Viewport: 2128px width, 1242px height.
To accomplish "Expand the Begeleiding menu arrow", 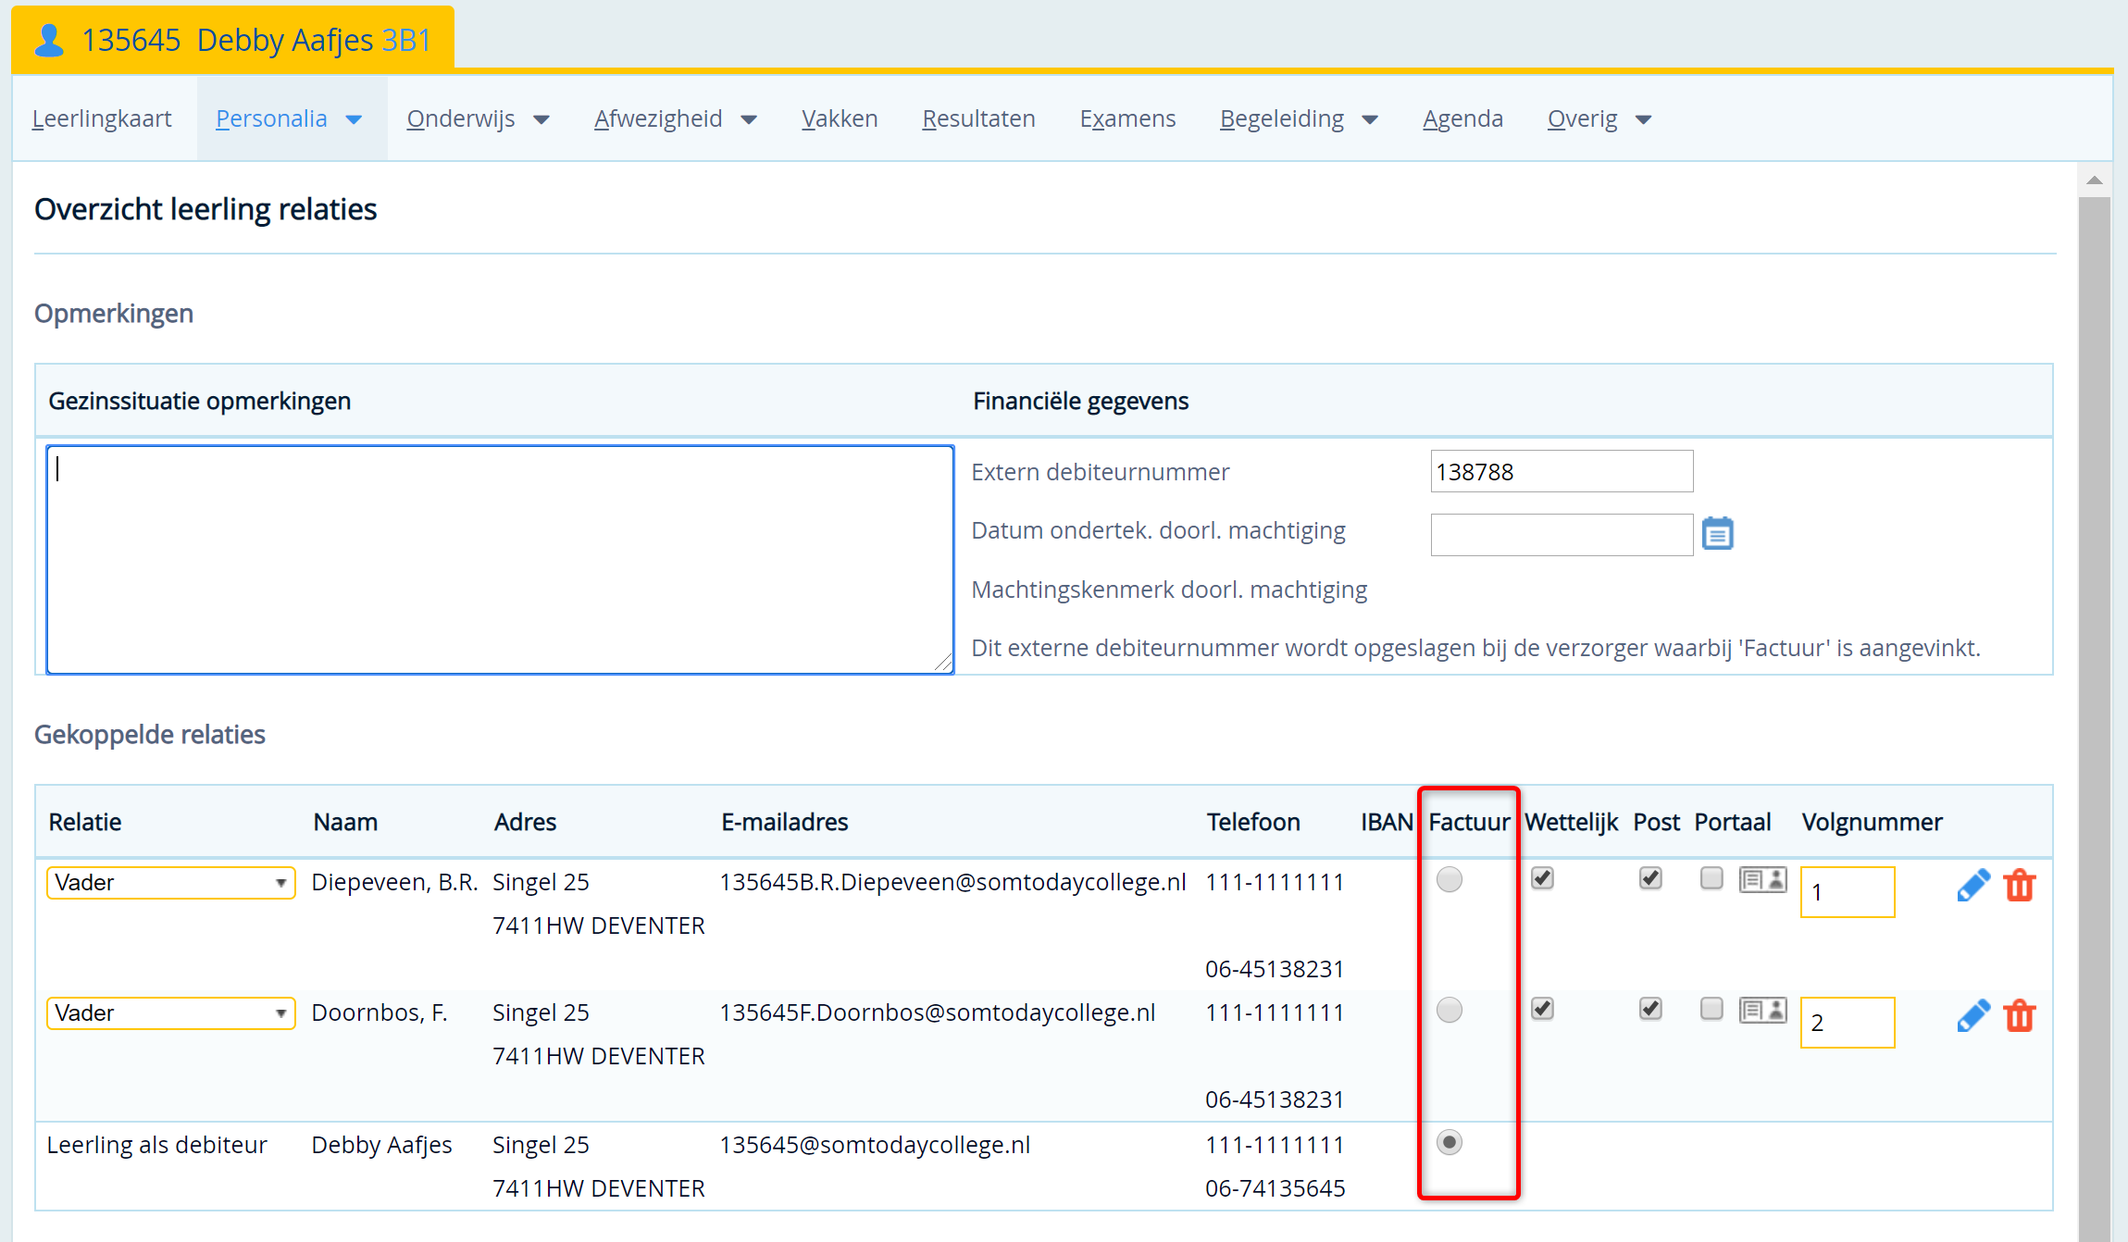I will point(1371,119).
